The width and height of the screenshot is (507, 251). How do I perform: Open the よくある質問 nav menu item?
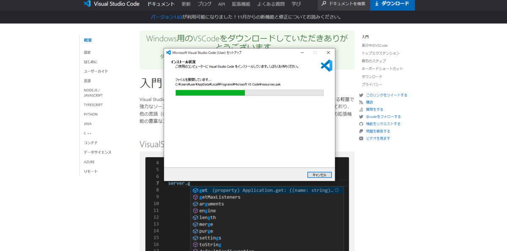tap(270, 4)
